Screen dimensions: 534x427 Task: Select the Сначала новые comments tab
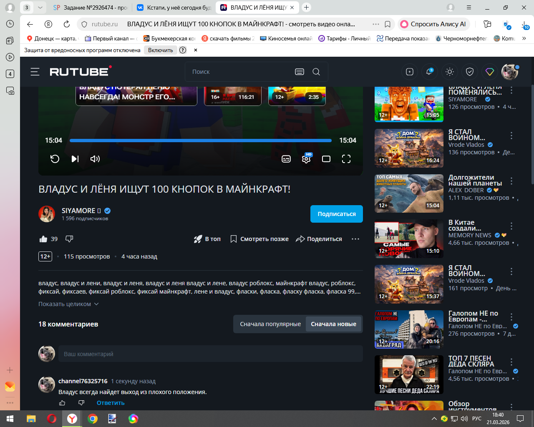coord(333,324)
